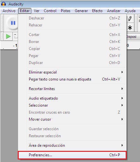Expand the Recortar límites submenu
Viewport: 140px width, 162px height.
(72, 89)
